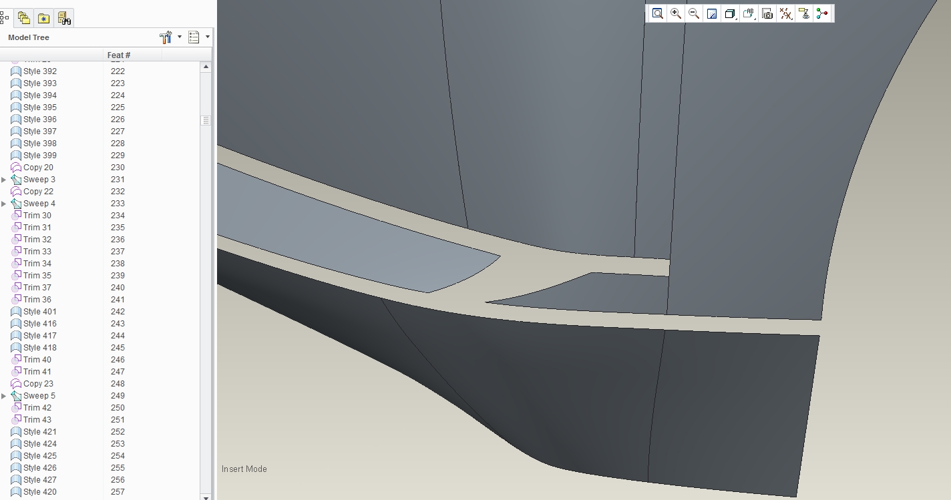Pick the Style 397 tree row

(40, 132)
